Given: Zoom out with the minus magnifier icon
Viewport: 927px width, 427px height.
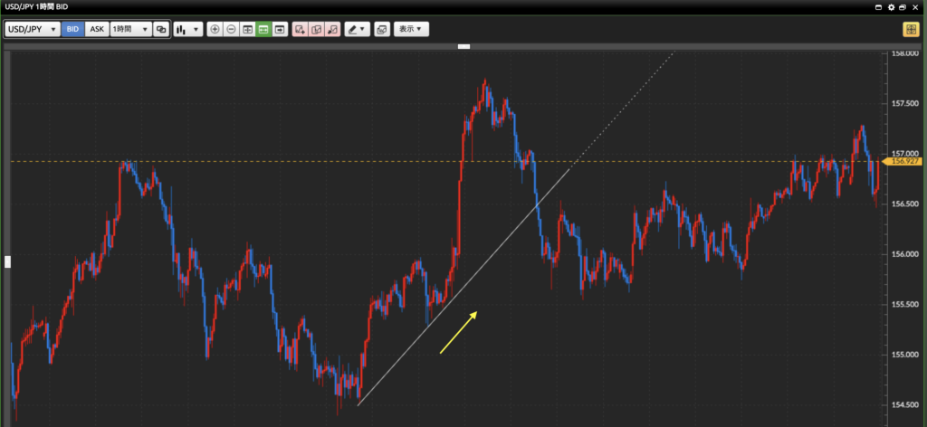Looking at the screenshot, I should [231, 29].
